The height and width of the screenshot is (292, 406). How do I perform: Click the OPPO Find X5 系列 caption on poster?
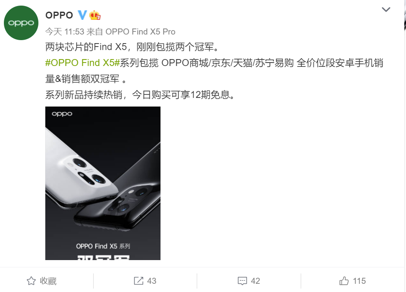tap(103, 246)
